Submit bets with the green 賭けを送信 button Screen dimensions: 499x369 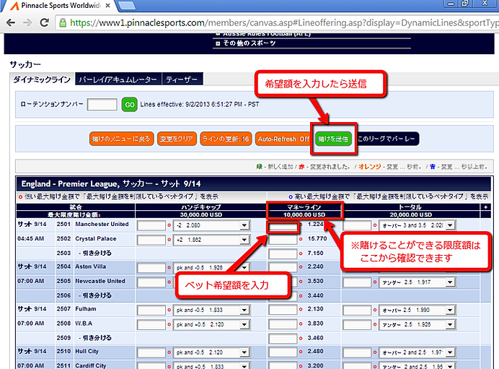pyautogui.click(x=333, y=139)
